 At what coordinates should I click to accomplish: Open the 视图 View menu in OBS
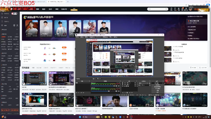87,37
